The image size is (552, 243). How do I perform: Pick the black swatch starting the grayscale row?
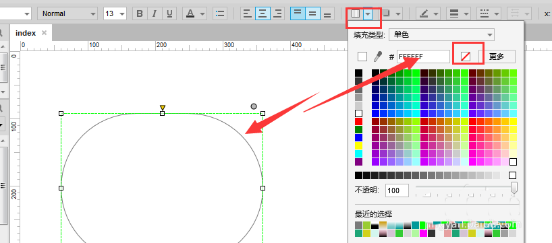pyautogui.click(x=359, y=175)
